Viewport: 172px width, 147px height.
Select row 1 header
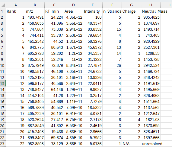pos(3,11)
